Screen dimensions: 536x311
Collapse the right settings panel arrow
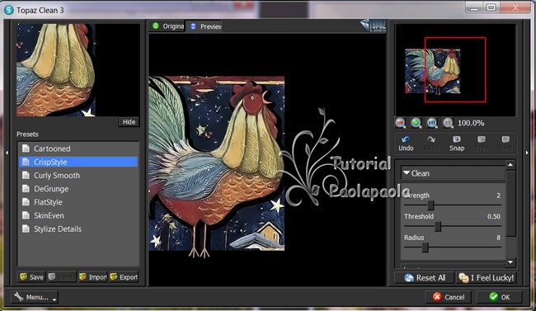coord(527,153)
